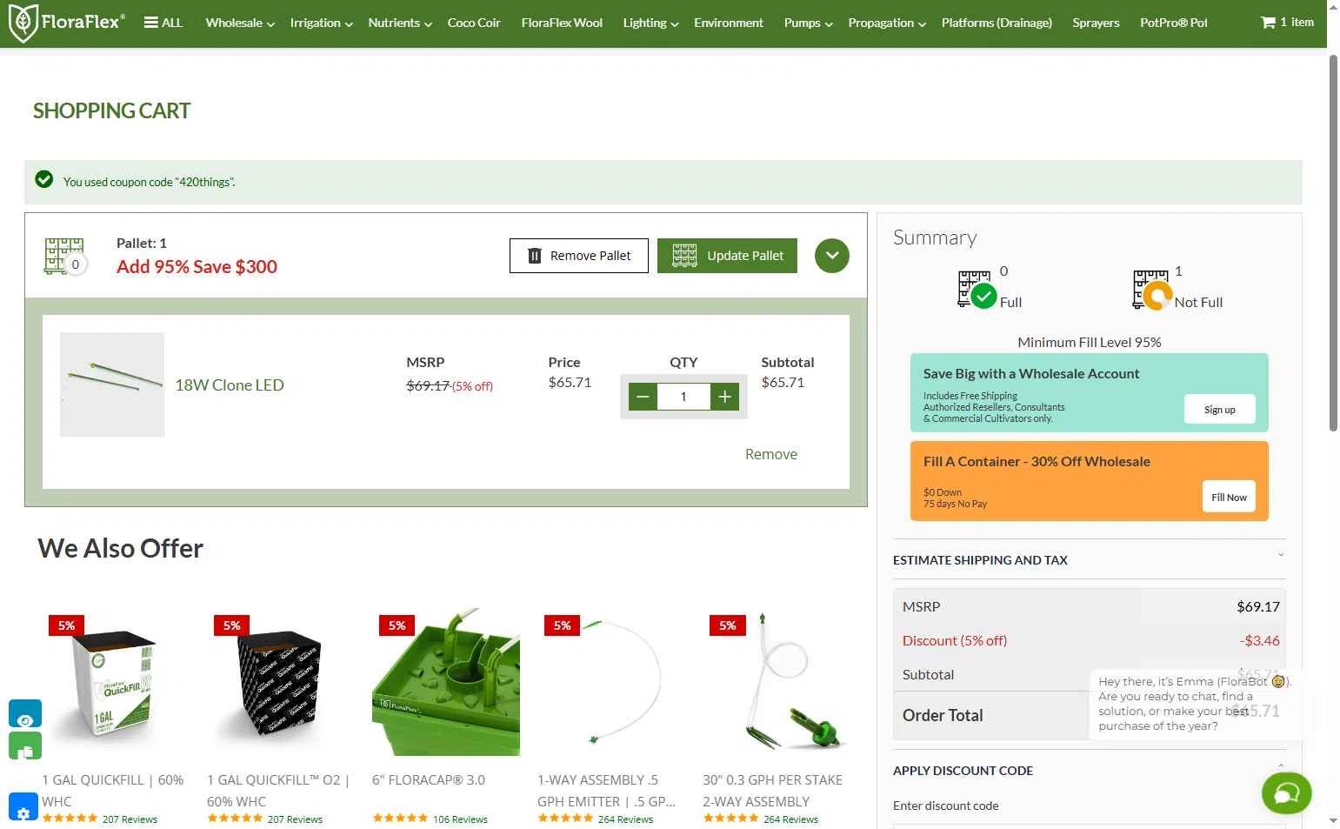1340x829 pixels.
Task: Click the green copy widget icon
Action: tap(25, 746)
